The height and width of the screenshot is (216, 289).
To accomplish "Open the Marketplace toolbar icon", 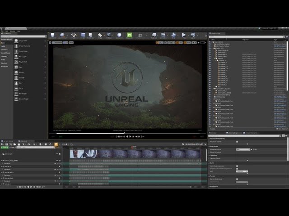I will (x=90, y=35).
